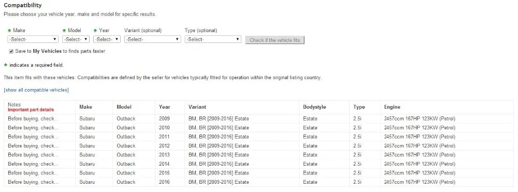The image size is (518, 192).
Task: Click the Important part details label
Action: 31,110
